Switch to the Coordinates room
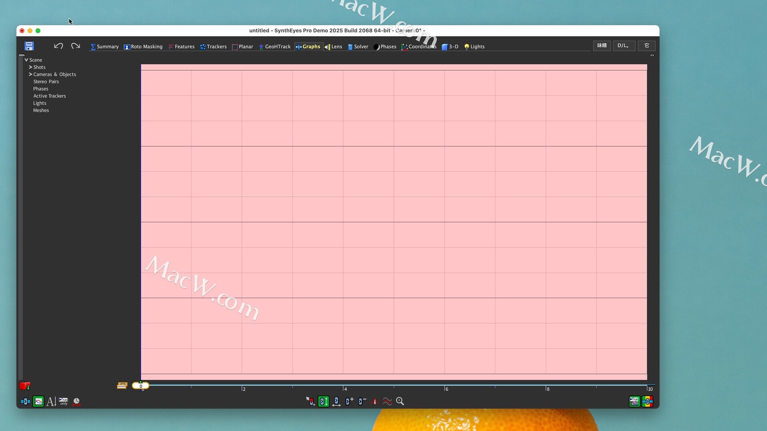Viewport: 767px width, 431px height. point(419,47)
